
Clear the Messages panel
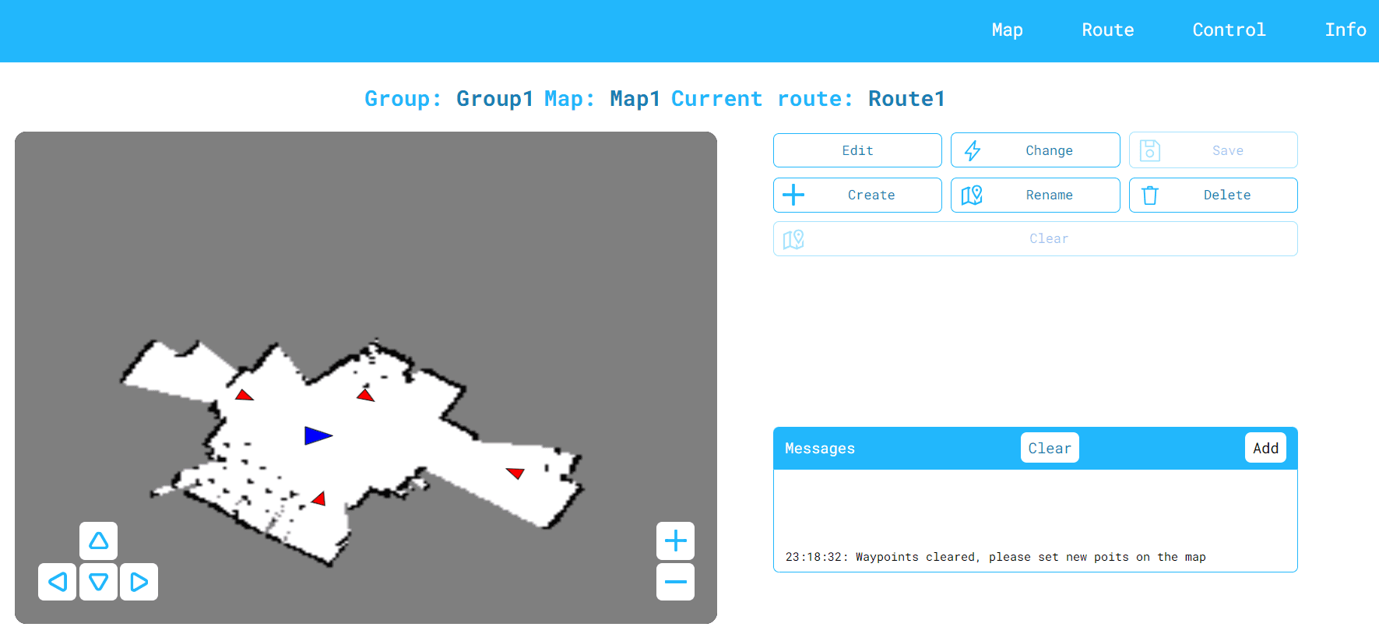1050,448
